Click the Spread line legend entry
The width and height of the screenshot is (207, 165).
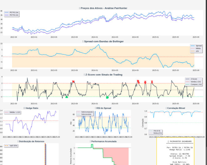[x=199, y=46]
